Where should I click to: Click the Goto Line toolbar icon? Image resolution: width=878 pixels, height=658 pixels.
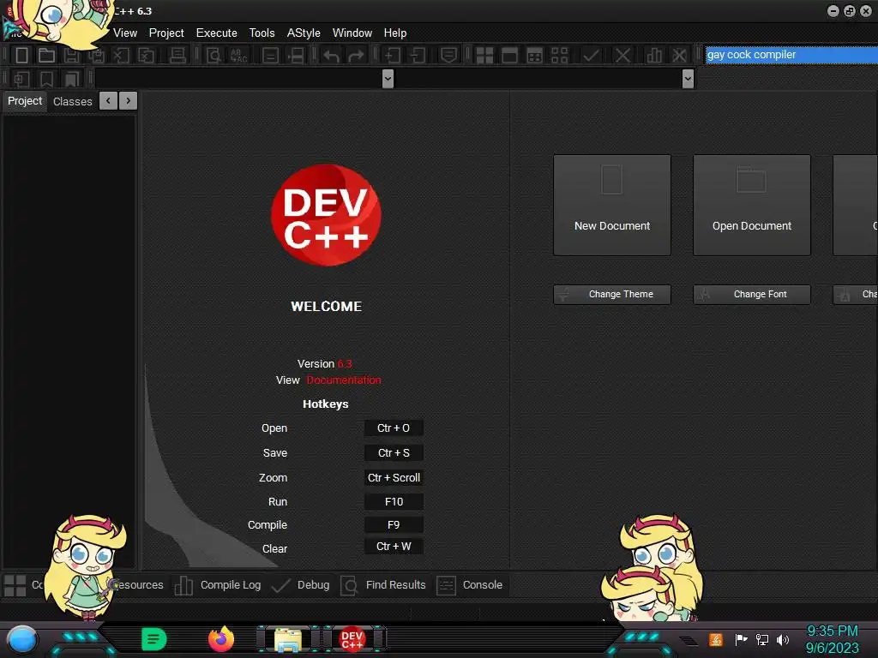pyautogui.click(x=296, y=55)
